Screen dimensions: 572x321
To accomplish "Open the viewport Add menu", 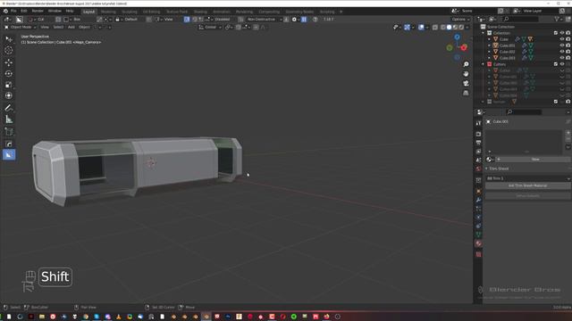I will click(x=71, y=28).
